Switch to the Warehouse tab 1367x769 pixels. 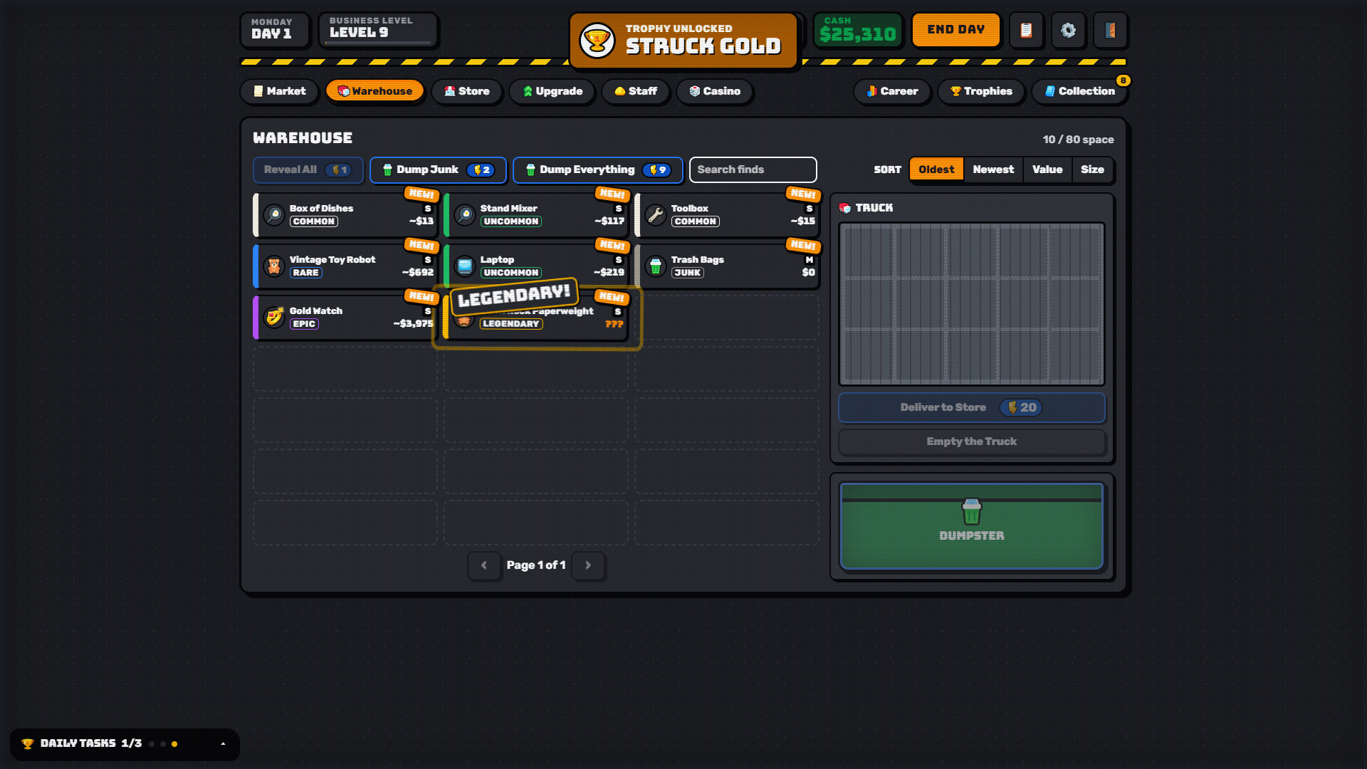pos(375,91)
